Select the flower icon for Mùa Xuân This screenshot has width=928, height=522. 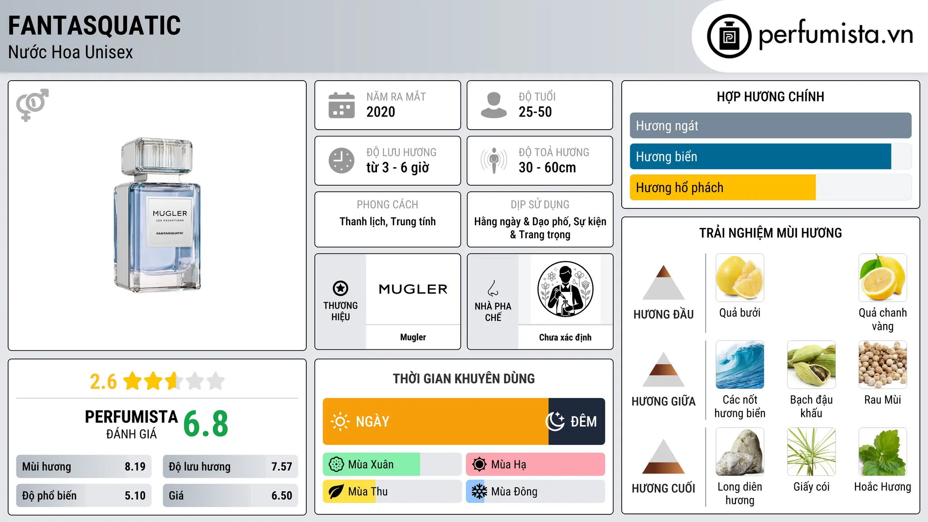point(336,464)
